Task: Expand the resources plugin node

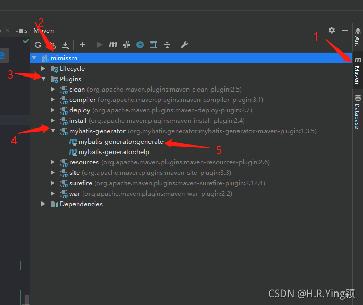Action: pyautogui.click(x=53, y=162)
